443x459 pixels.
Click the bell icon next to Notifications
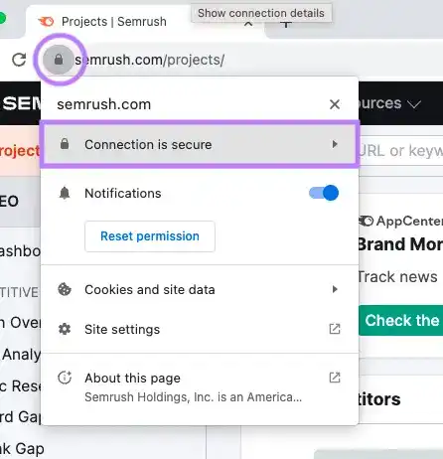click(65, 193)
